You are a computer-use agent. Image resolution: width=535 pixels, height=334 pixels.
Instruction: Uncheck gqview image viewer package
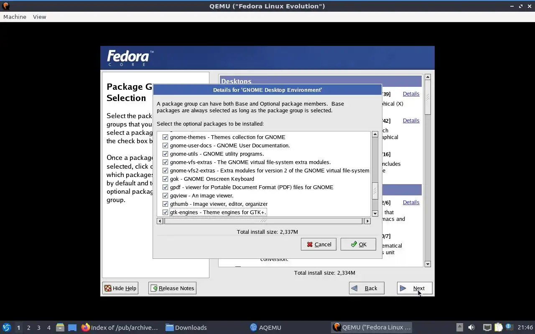click(x=165, y=195)
